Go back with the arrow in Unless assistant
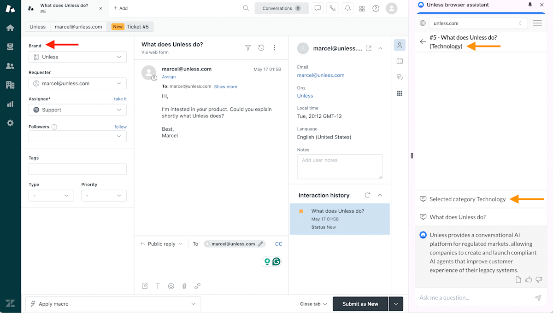553x313 pixels. (423, 42)
